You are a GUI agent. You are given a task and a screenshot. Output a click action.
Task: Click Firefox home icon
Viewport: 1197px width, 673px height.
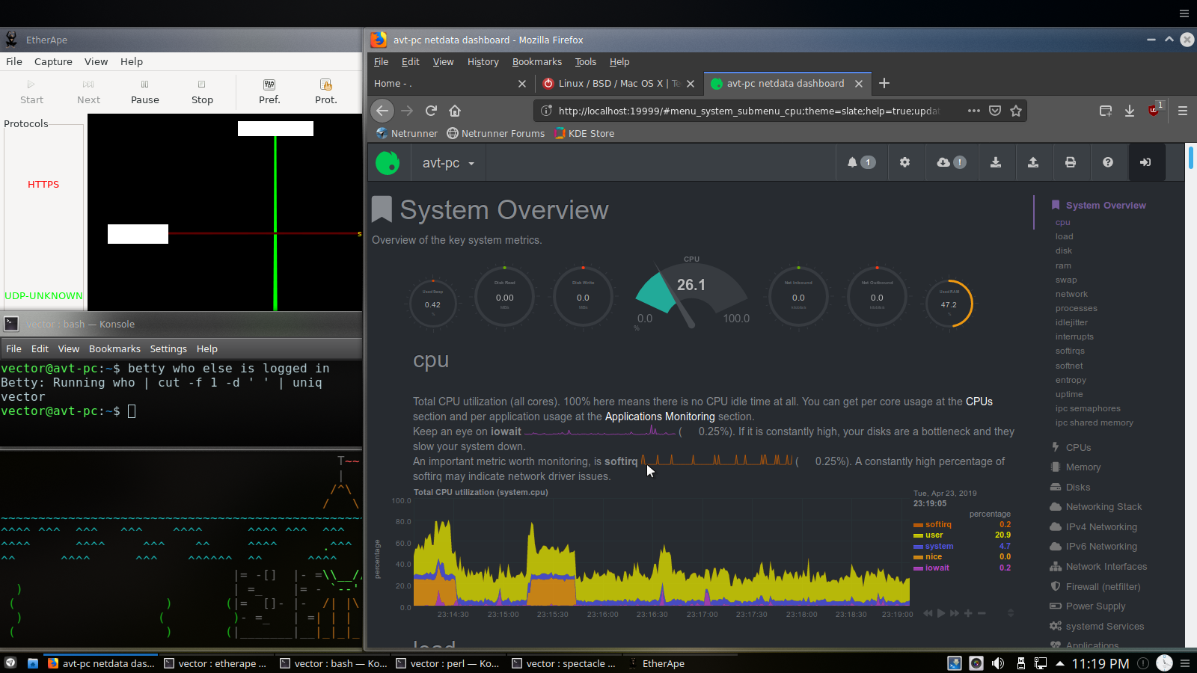pos(455,111)
